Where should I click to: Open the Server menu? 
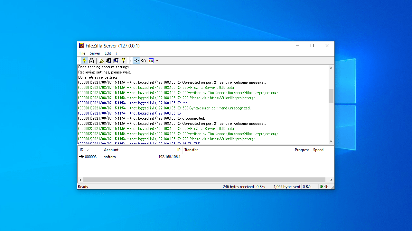click(95, 53)
